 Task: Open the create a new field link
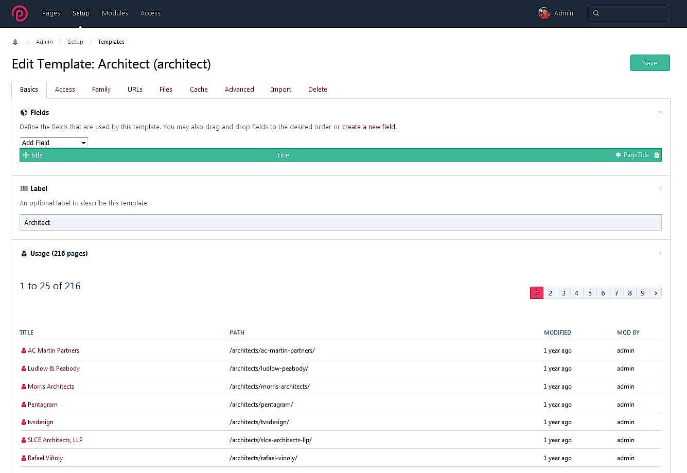[x=368, y=127]
